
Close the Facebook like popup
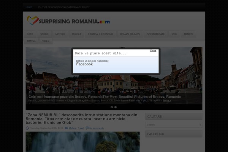pyautogui.click(x=153, y=51)
